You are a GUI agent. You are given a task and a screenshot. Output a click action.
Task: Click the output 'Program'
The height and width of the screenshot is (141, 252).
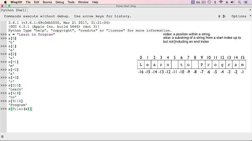(18, 105)
